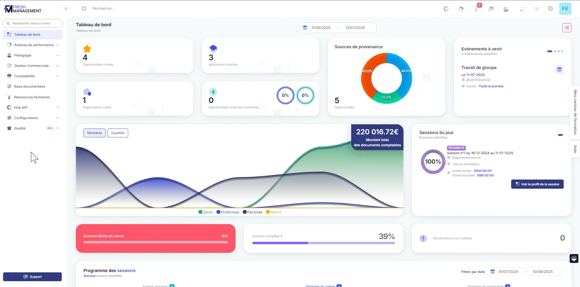
Task: Collapse the sidebar with the arrow button
Action: click(x=66, y=9)
